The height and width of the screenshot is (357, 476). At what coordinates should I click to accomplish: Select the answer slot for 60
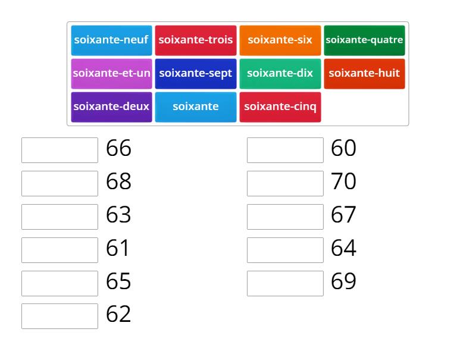pyautogui.click(x=285, y=150)
